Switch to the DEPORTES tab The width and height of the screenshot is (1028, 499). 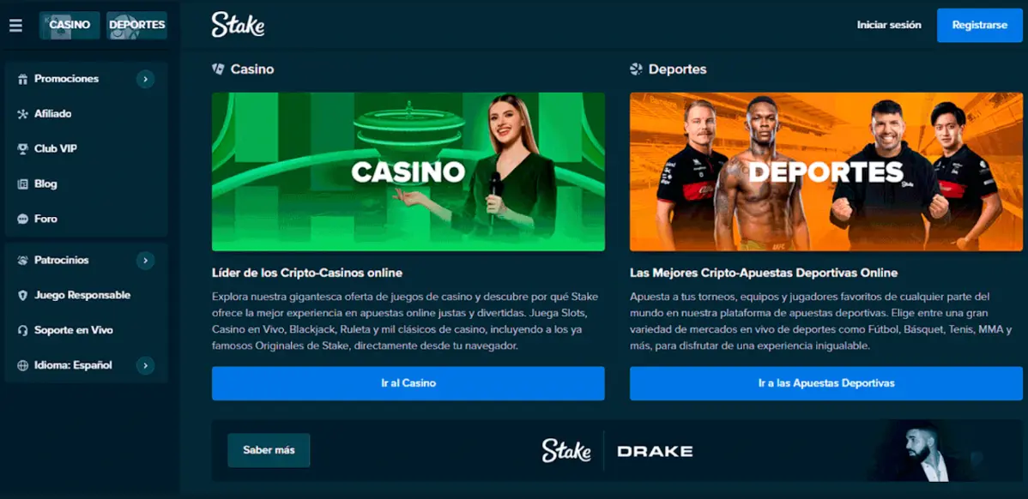pos(137,25)
